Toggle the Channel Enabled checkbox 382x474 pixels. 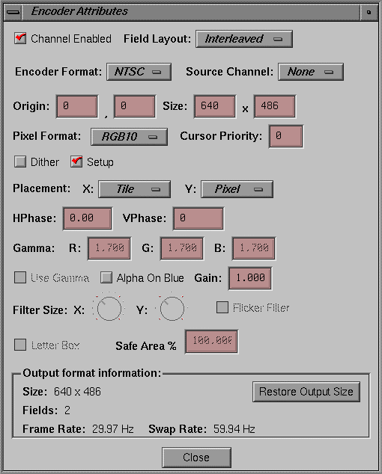pos(20,39)
